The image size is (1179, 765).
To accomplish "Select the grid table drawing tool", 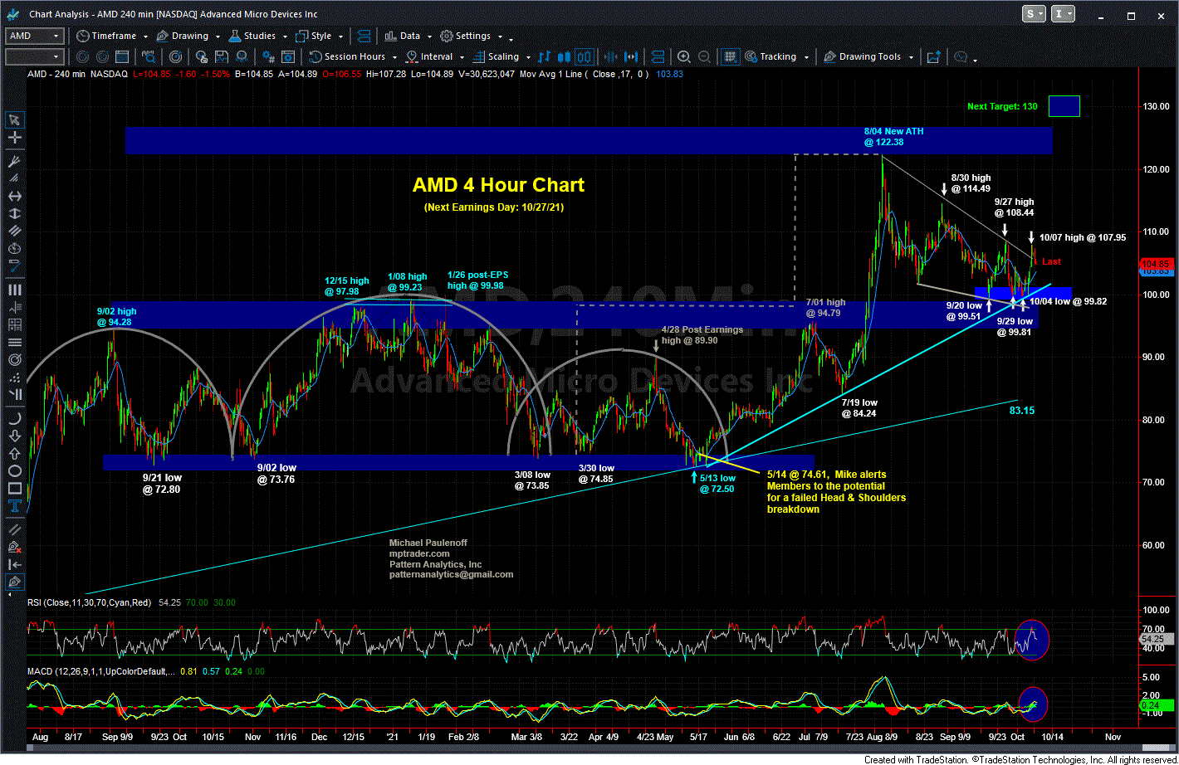I will pos(15,324).
